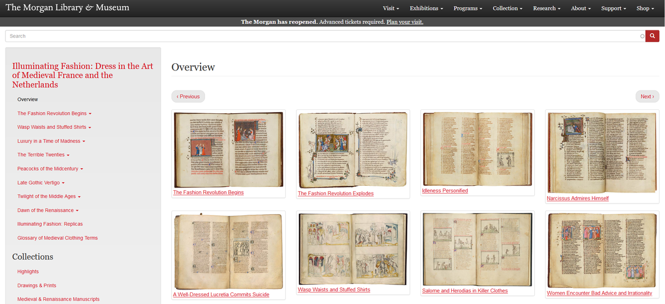Open Medieval & Renaissance Manuscripts collection

(58, 299)
